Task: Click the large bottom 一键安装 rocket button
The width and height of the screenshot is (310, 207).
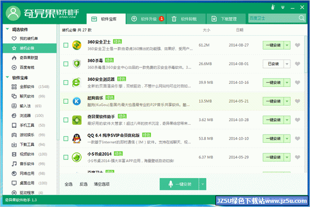Action: [179, 184]
